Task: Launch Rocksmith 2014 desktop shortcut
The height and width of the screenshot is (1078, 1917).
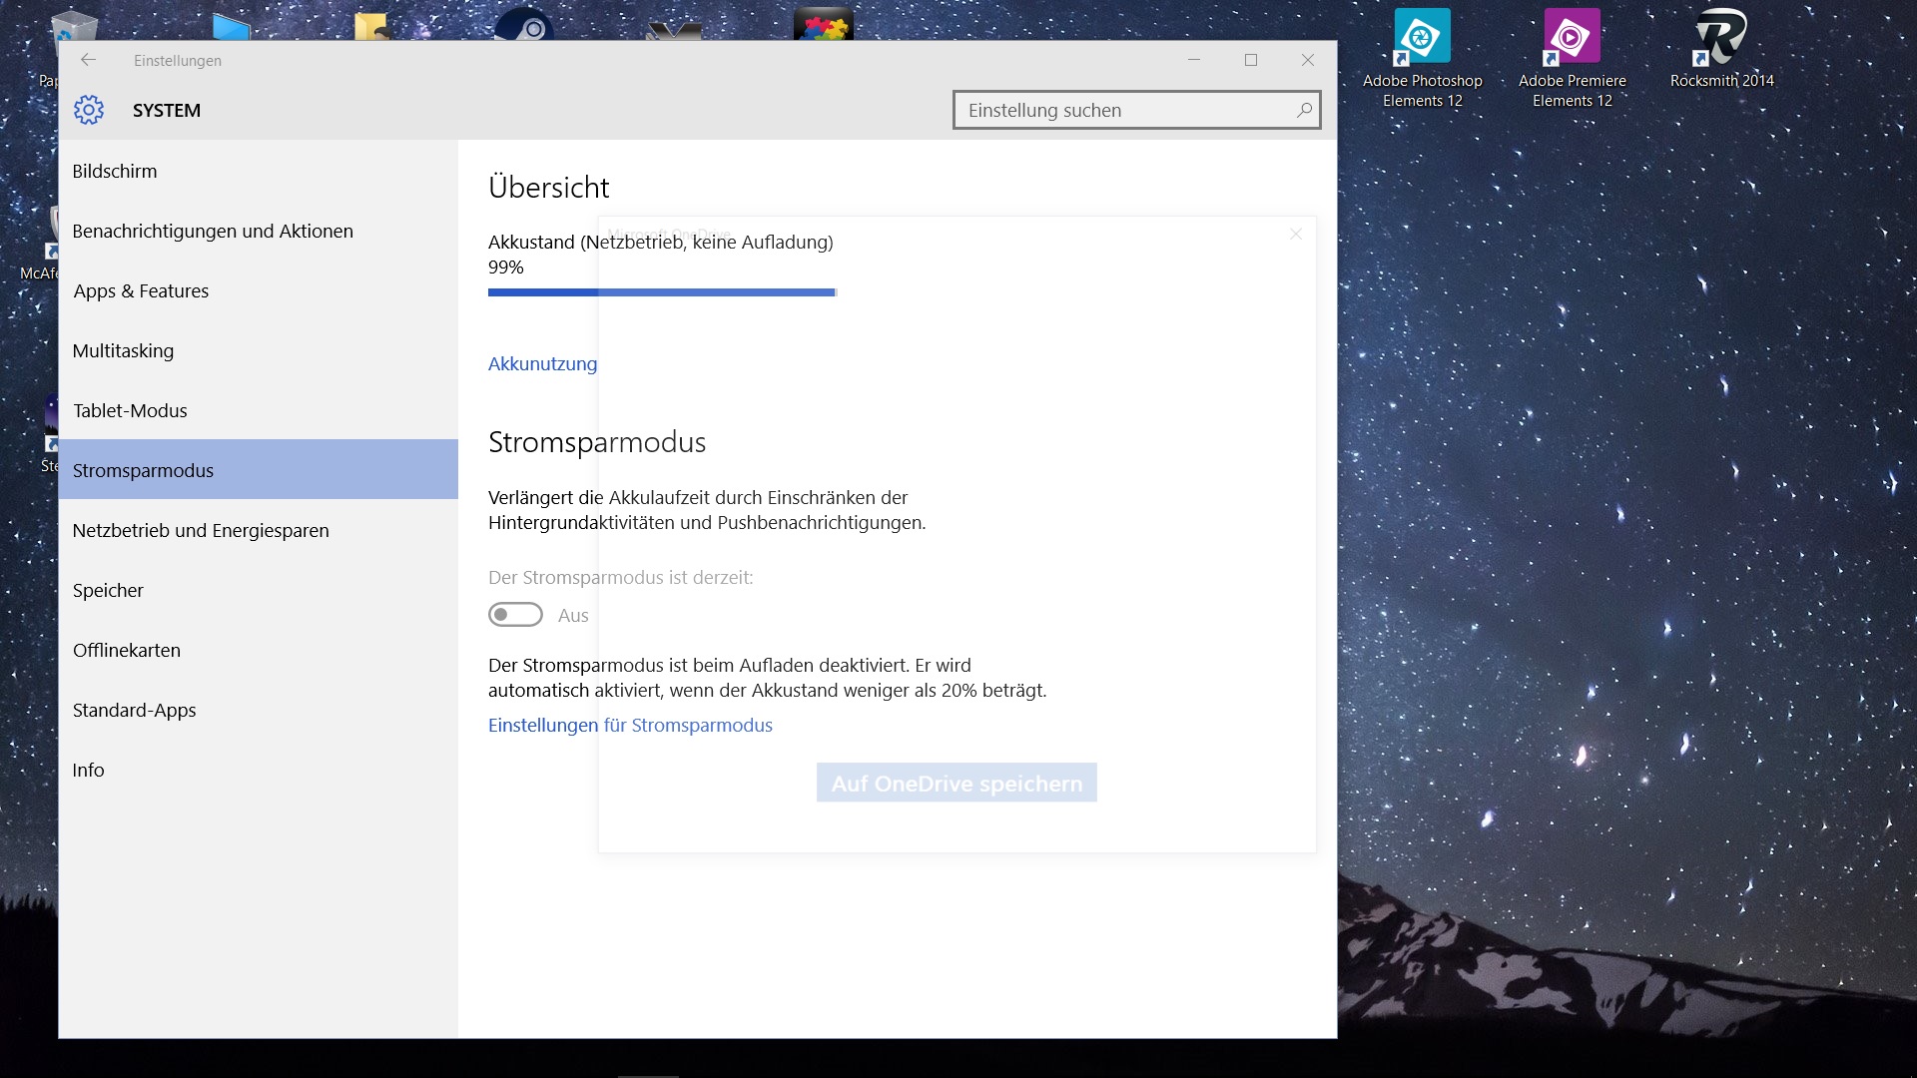Action: pos(1721,38)
